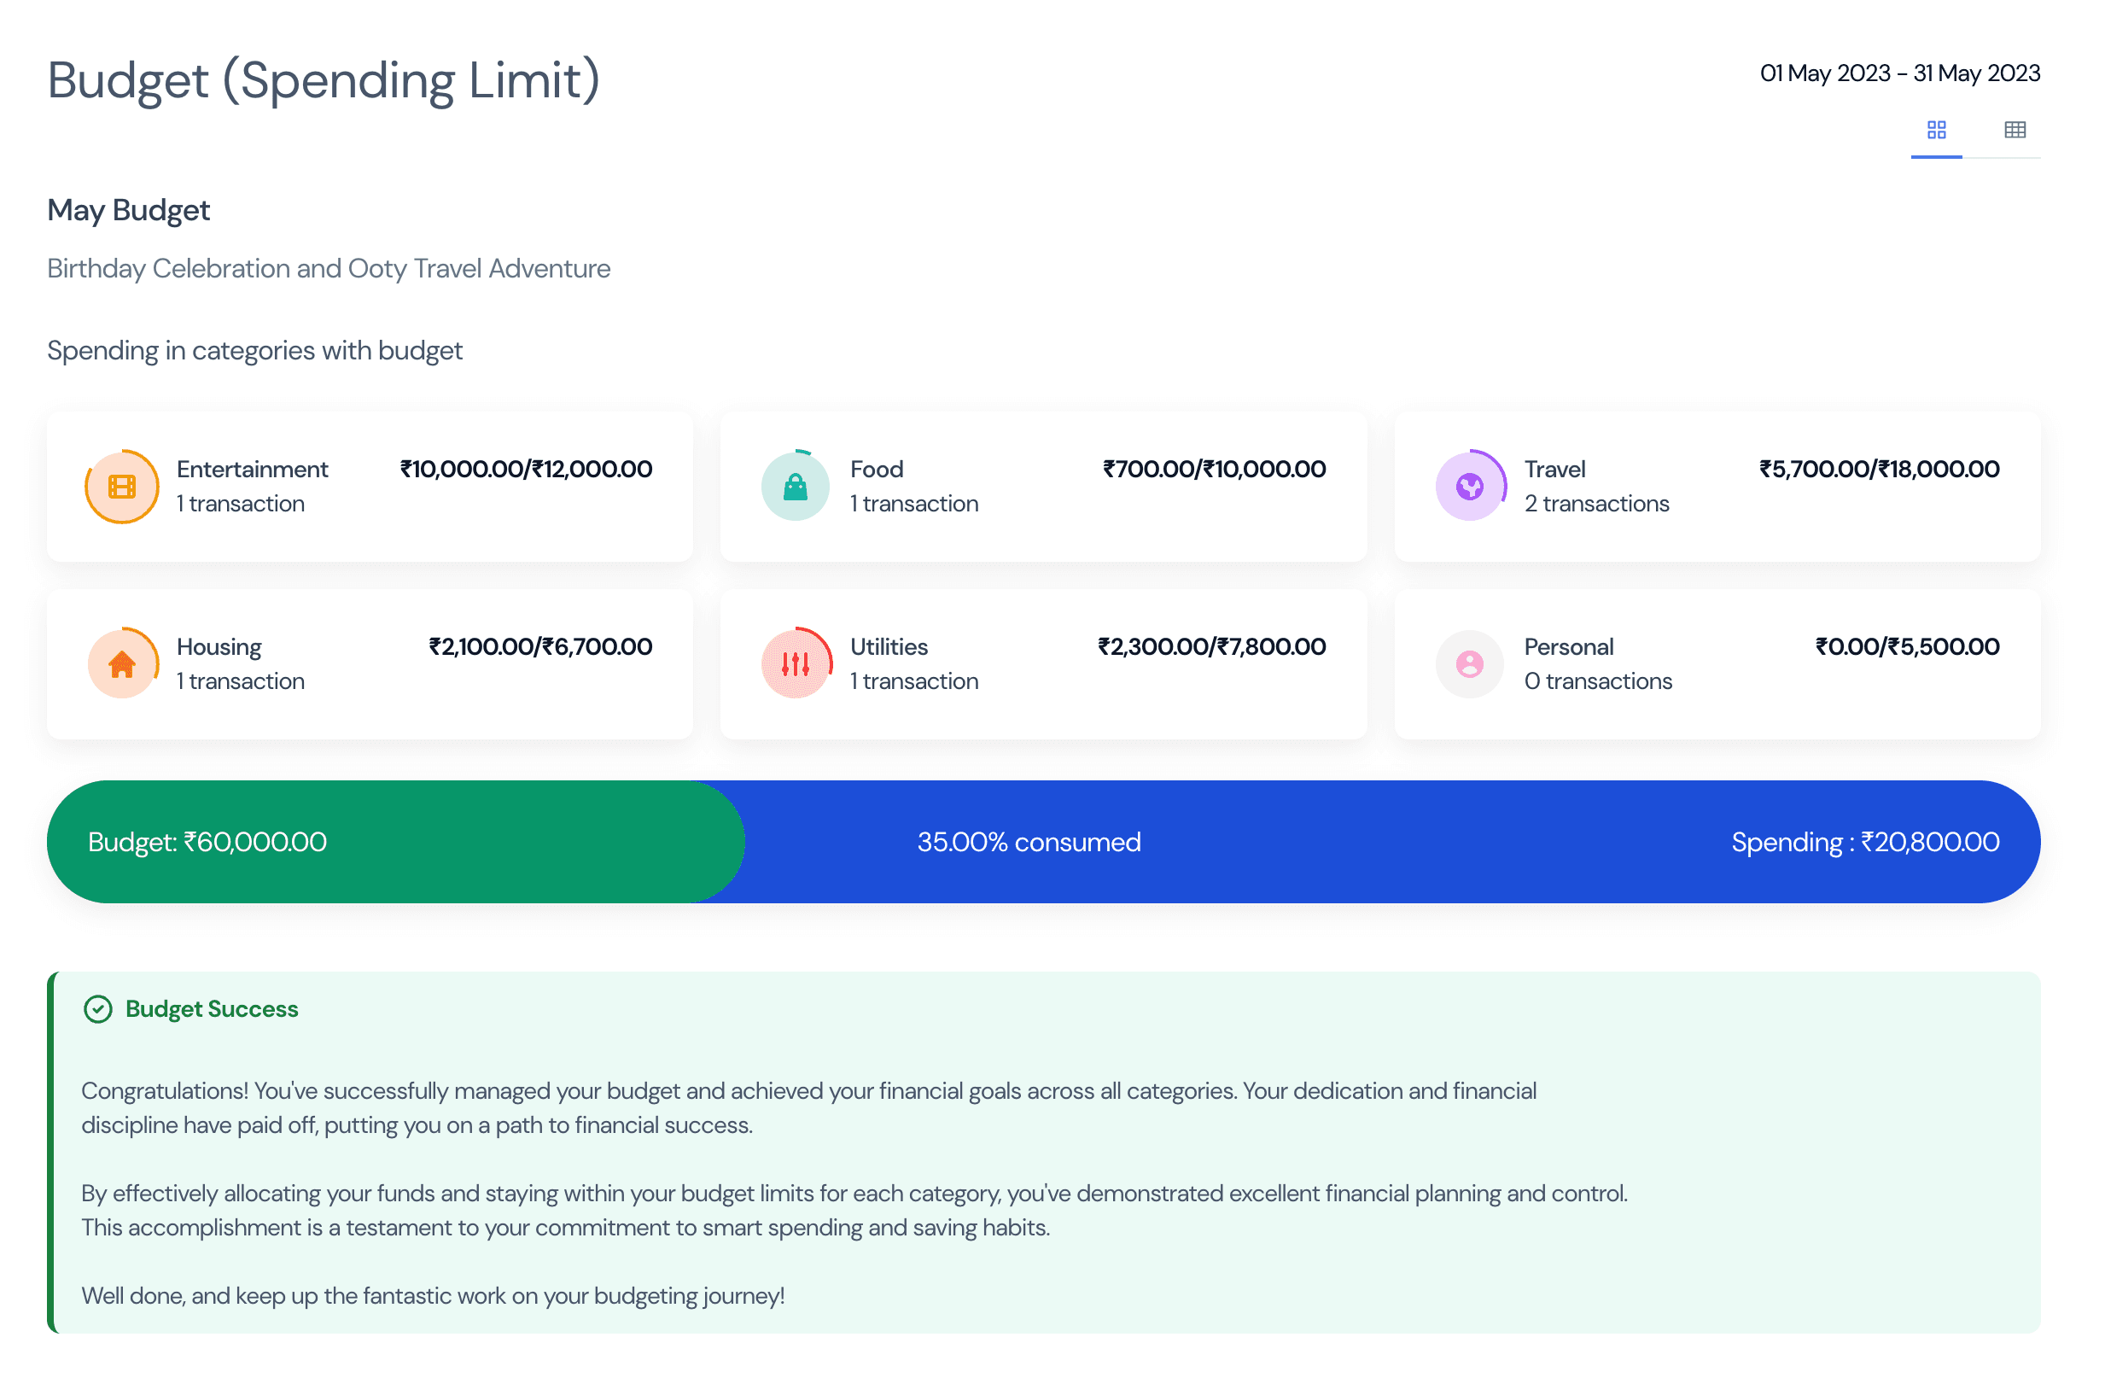Viewport: 2105px width, 1378px height.
Task: Open Utilities 1 transaction details
Action: tap(913, 681)
